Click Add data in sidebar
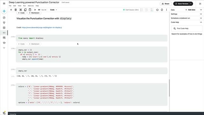This screenshot has height=115, width=204. pyautogui.click(x=190, y=10)
